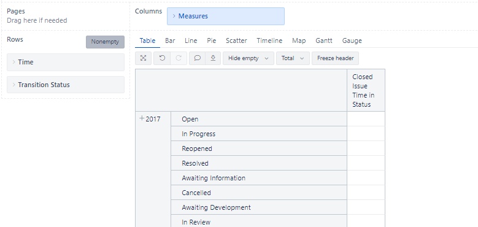This screenshot has width=478, height=227.
Task: Select the Cancelled status row
Action: (x=259, y=193)
